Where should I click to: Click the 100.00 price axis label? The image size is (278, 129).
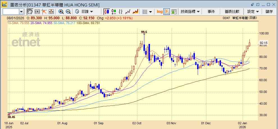coord(264,33)
